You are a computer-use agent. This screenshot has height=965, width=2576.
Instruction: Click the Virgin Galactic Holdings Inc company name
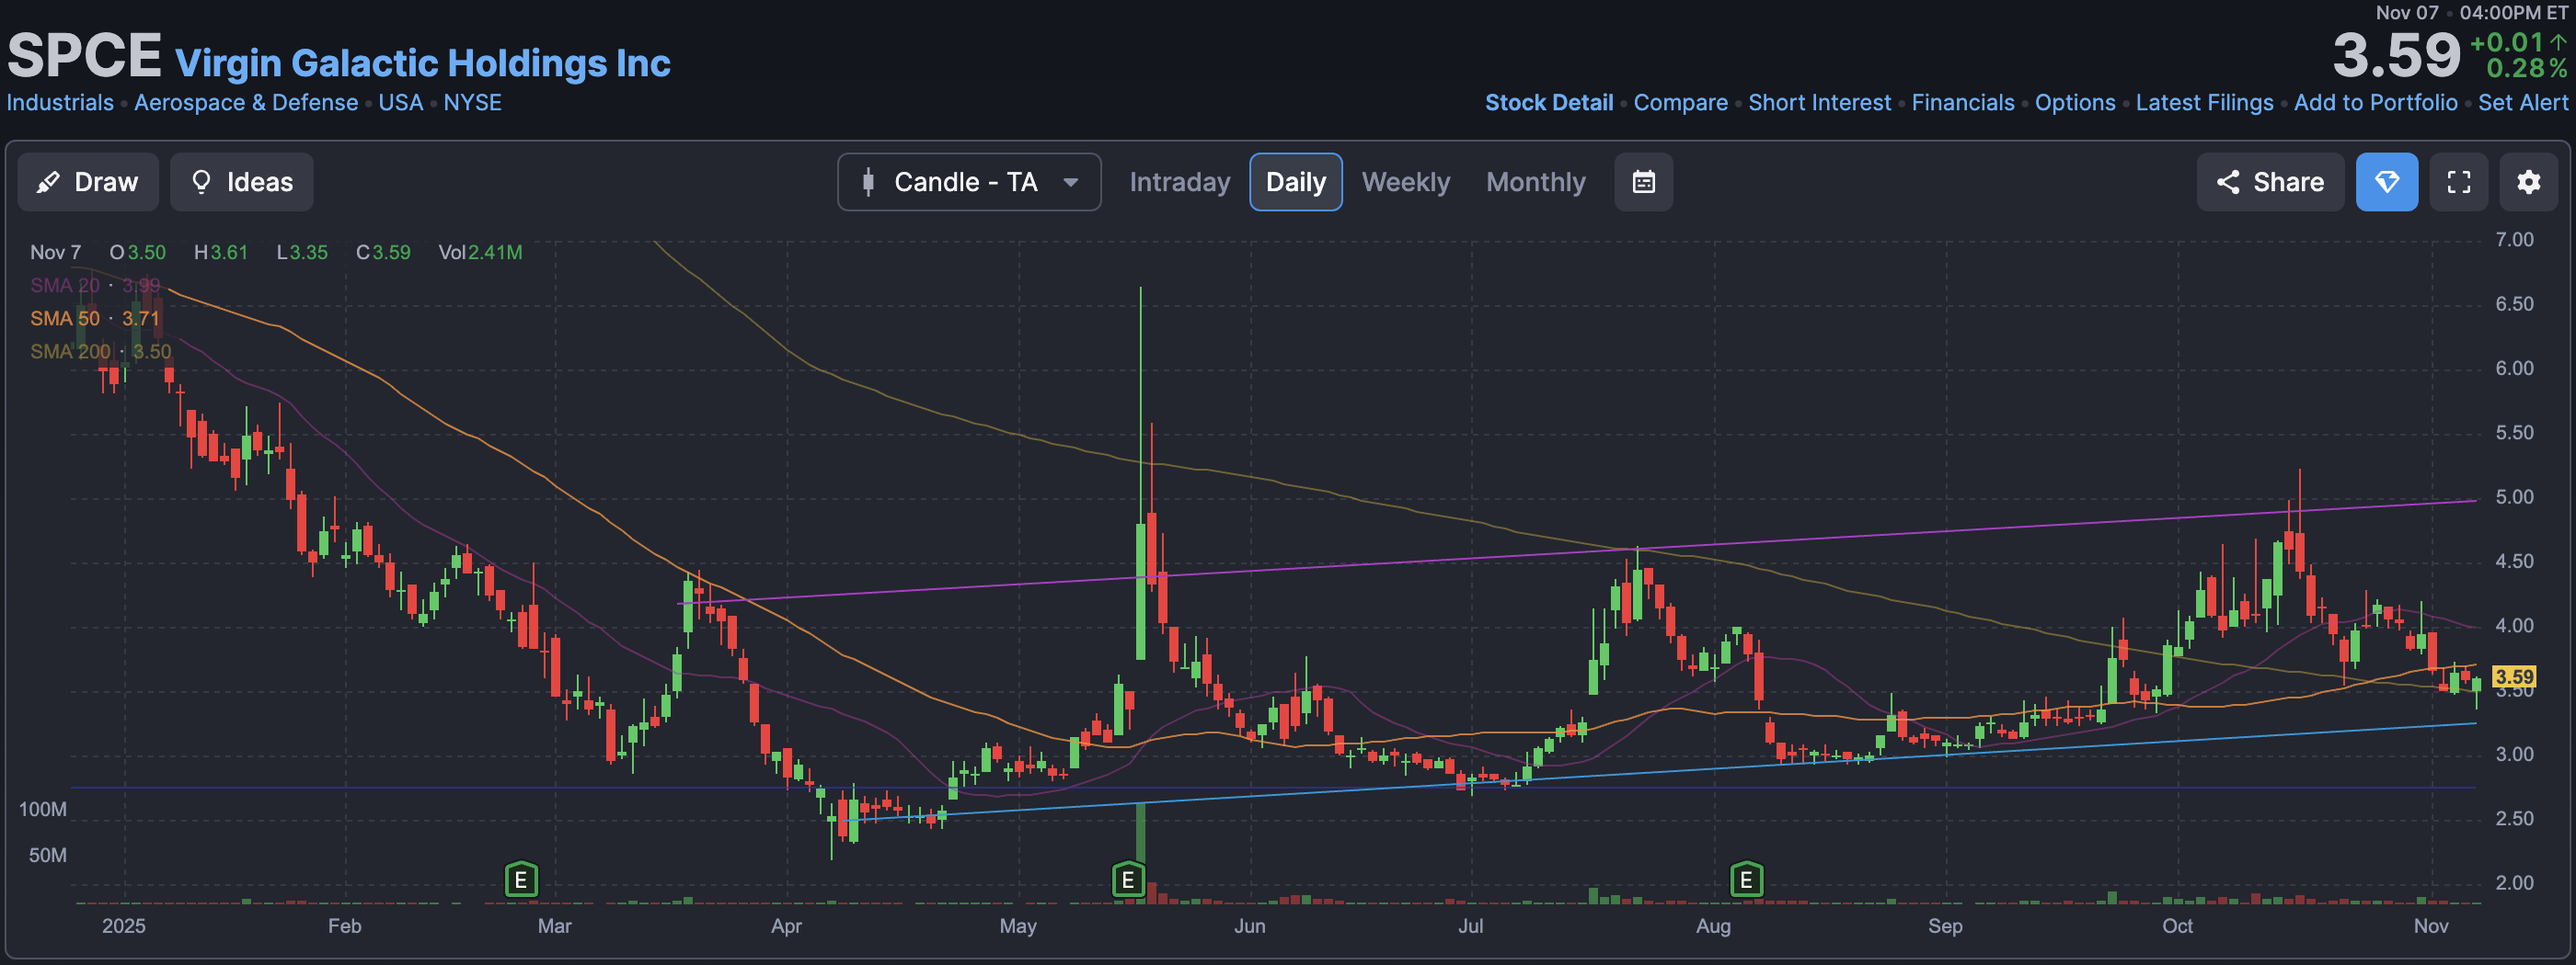(423, 62)
